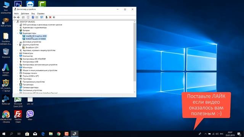
Task: Open the TeamViewer desktop icon
Action: [x=30, y=4]
